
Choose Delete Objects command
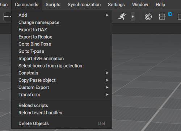click(62, 123)
